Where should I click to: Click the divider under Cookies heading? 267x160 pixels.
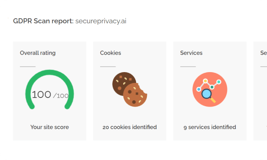pos(108,67)
